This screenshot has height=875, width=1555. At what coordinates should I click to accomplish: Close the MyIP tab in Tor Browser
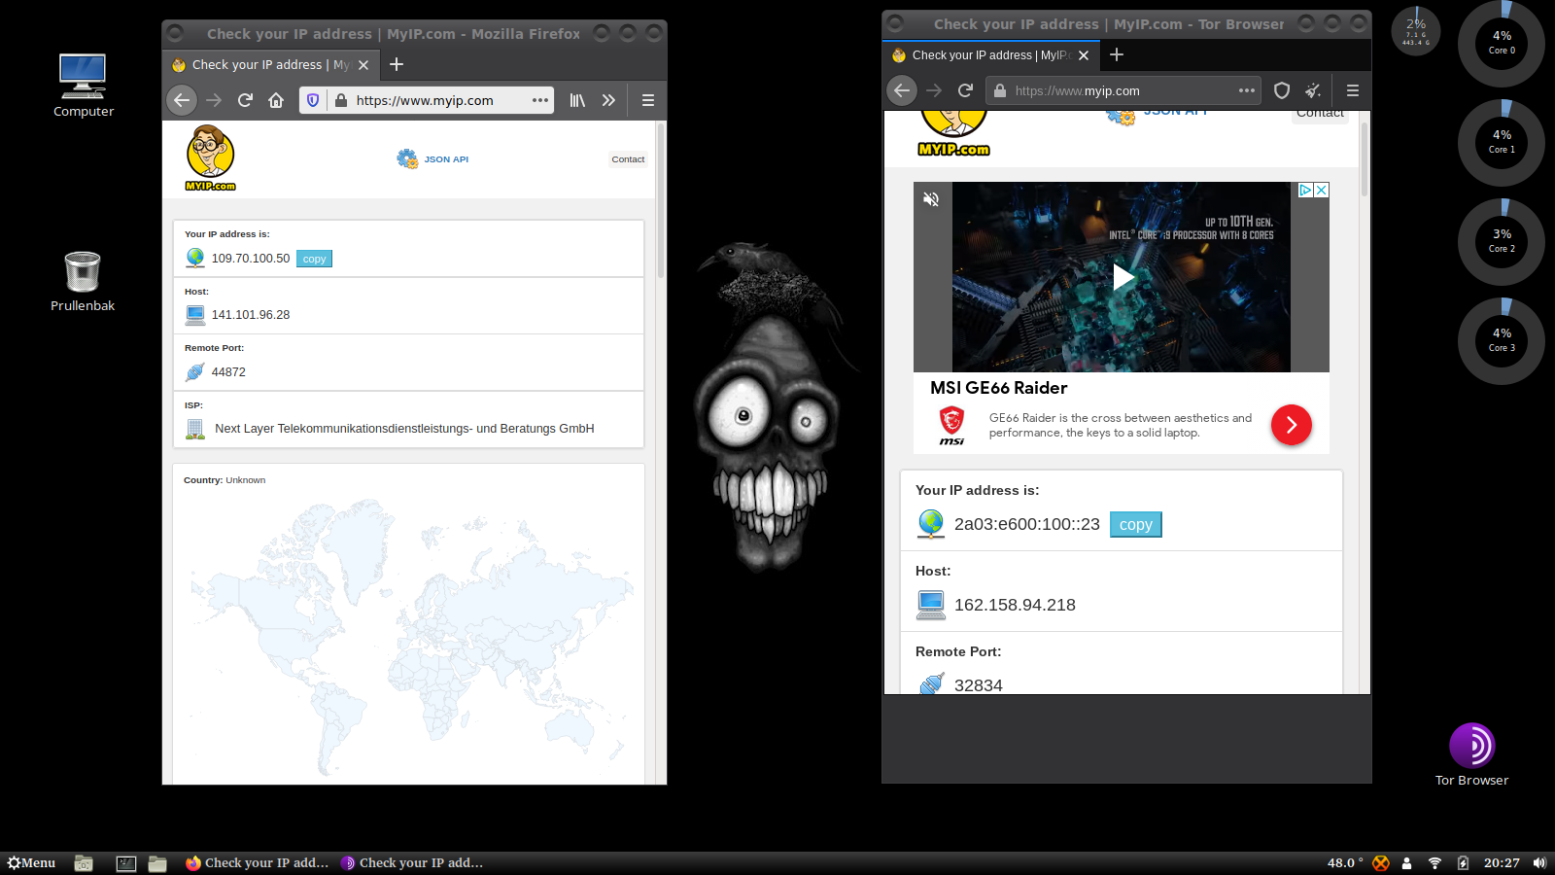click(x=1084, y=55)
